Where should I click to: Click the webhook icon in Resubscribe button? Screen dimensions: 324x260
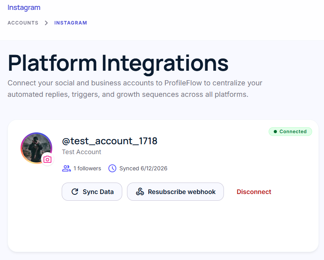[x=140, y=192]
